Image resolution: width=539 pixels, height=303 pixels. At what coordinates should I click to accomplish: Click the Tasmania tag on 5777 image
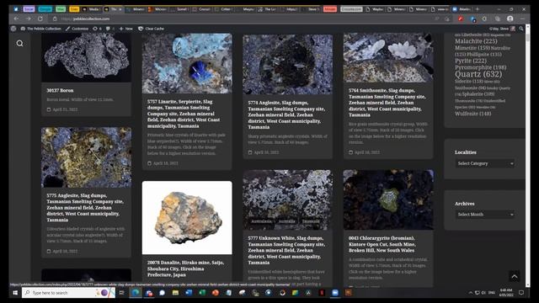311,221
